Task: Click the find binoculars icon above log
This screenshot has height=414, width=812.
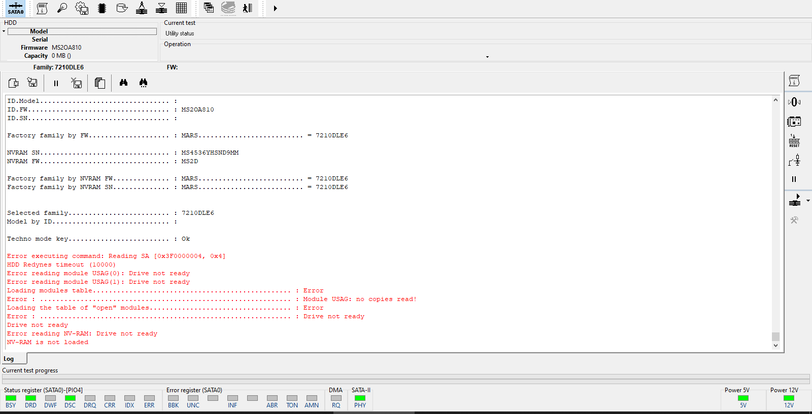Action: pos(123,83)
